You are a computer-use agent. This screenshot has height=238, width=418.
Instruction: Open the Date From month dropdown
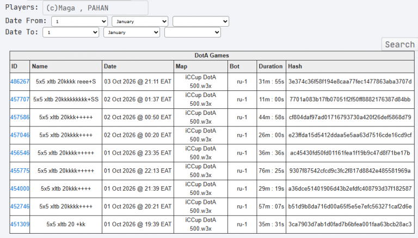[140, 21]
